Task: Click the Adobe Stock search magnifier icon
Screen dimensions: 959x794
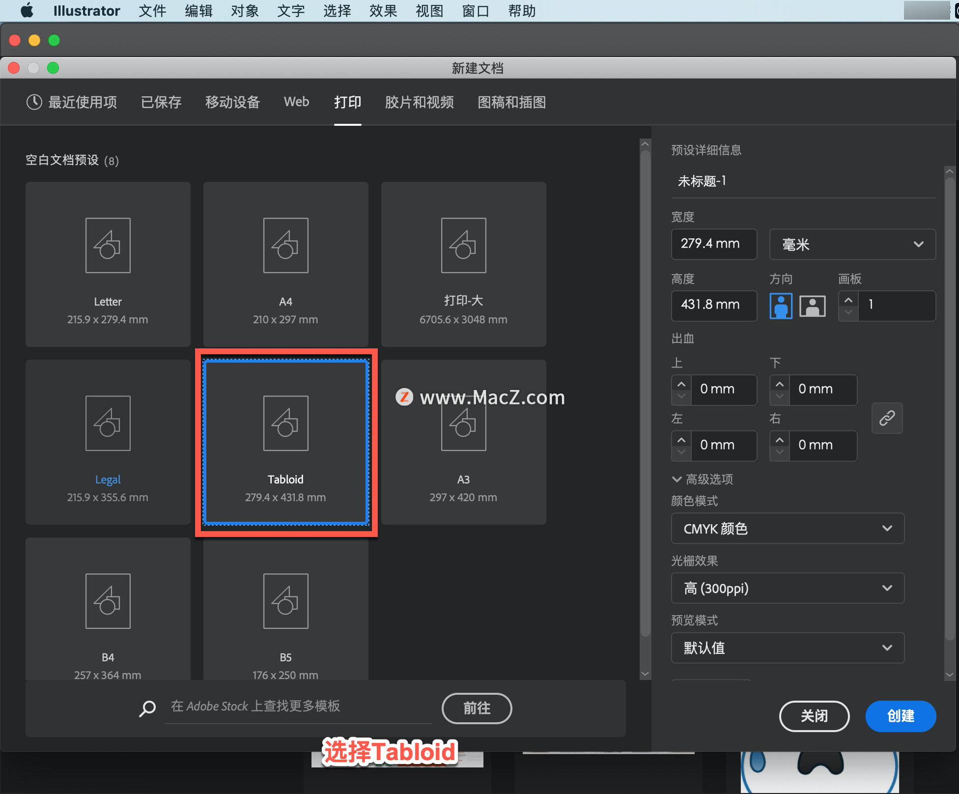Action: coord(147,708)
